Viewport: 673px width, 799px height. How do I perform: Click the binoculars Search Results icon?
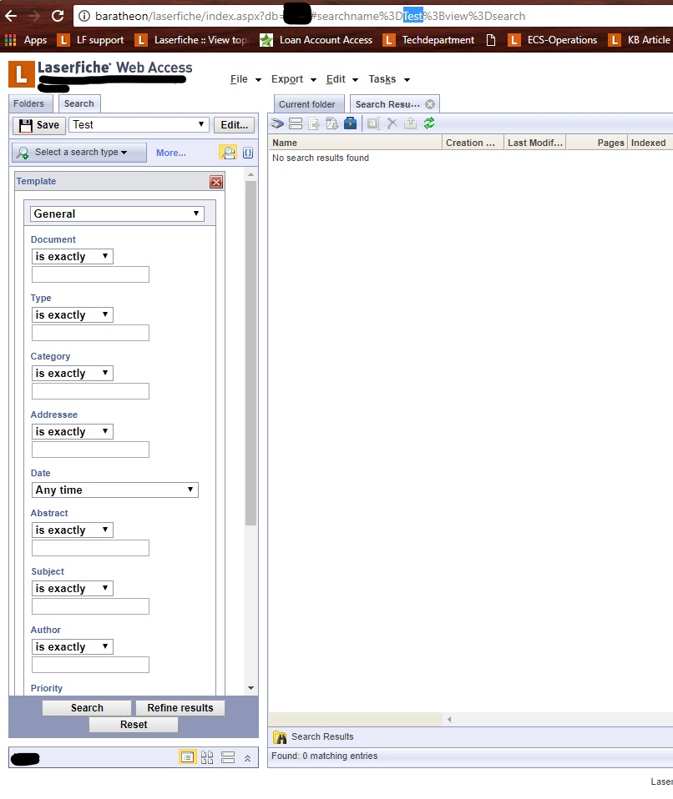coord(280,737)
